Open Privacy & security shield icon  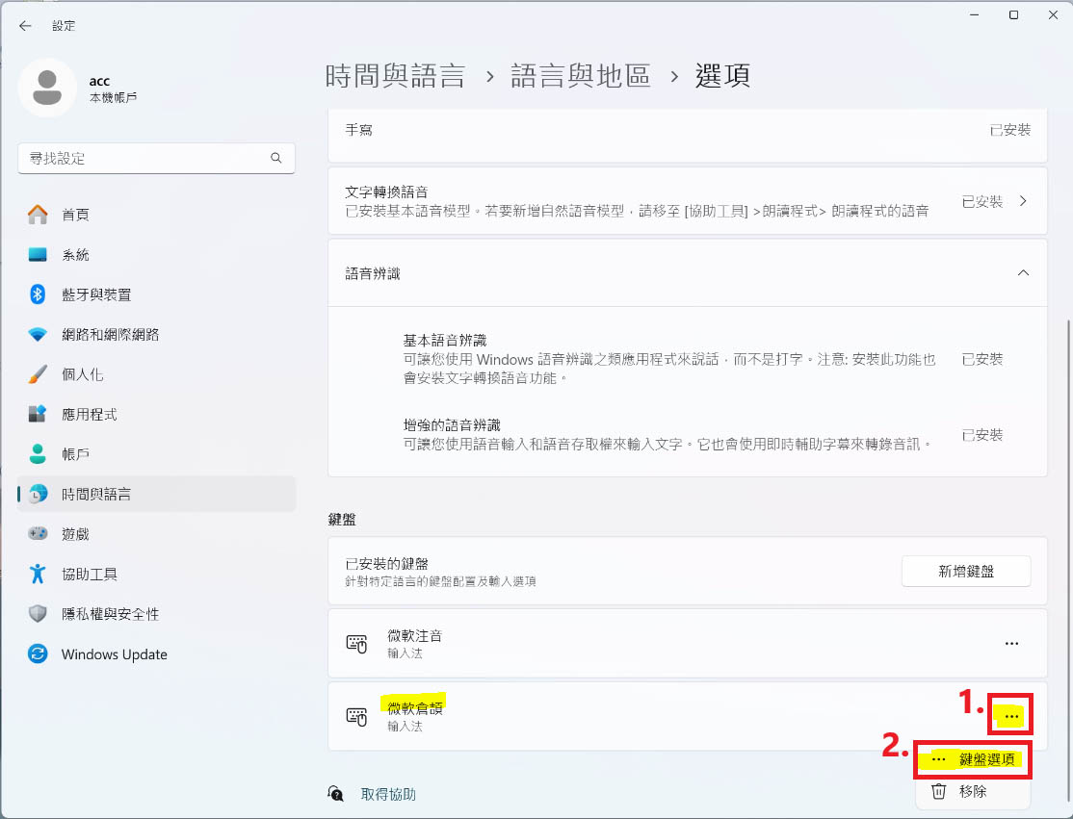38,614
